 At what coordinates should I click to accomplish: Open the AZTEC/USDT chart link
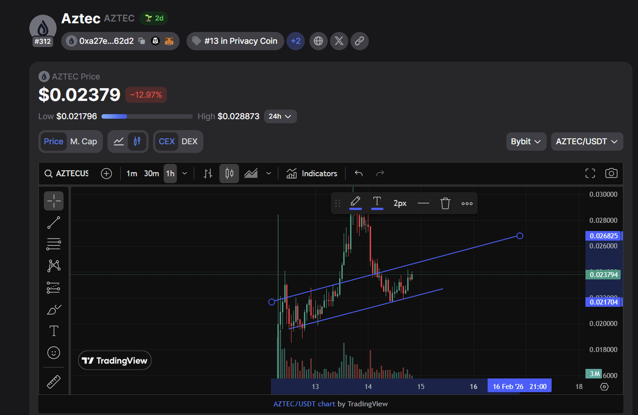304,404
